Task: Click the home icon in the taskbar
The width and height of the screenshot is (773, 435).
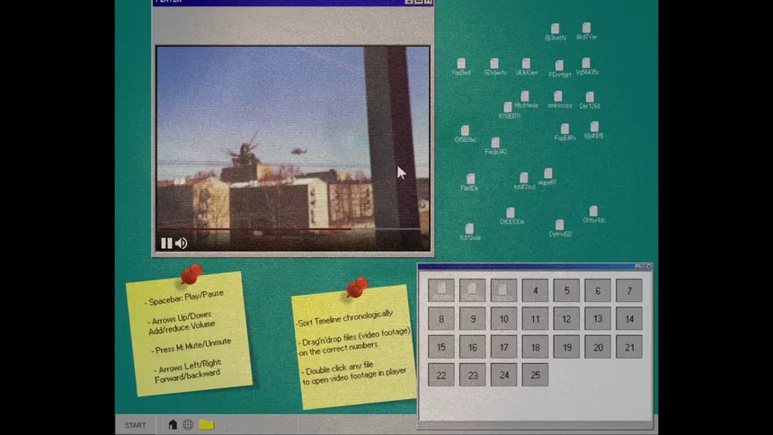Action: (x=173, y=425)
